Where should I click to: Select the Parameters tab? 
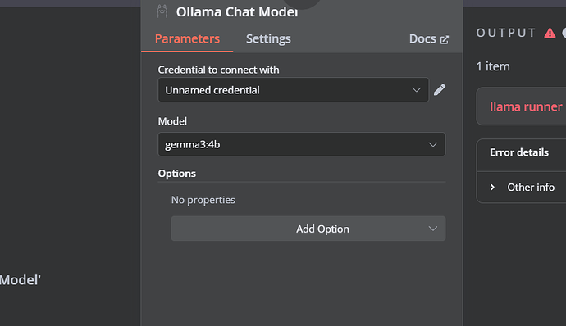(187, 38)
